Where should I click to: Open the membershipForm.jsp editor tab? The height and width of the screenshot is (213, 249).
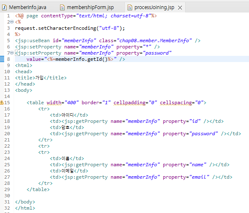click(x=90, y=7)
